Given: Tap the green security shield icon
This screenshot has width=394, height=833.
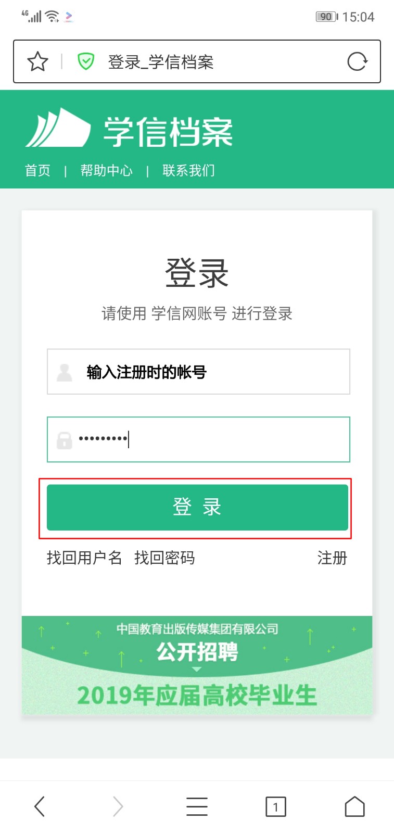Looking at the screenshot, I should pos(85,61).
